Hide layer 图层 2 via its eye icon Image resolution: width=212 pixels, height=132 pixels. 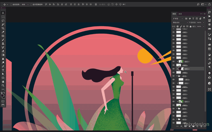[174, 61]
